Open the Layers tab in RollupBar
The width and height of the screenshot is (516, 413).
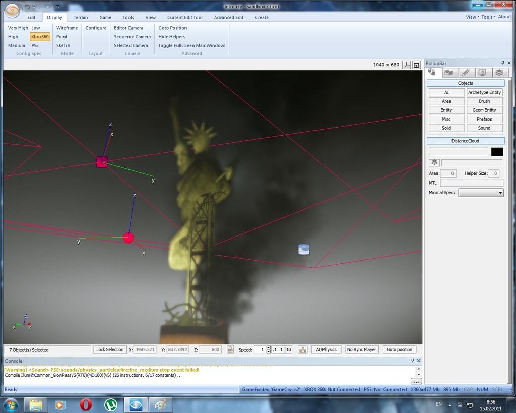(499, 73)
